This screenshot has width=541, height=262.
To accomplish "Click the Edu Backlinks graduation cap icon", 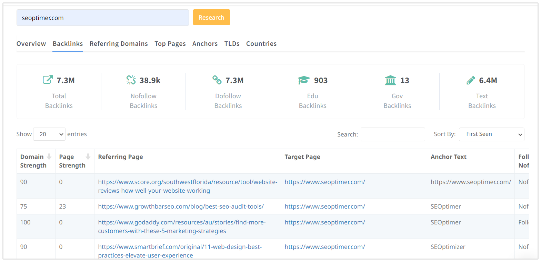I will click(304, 80).
